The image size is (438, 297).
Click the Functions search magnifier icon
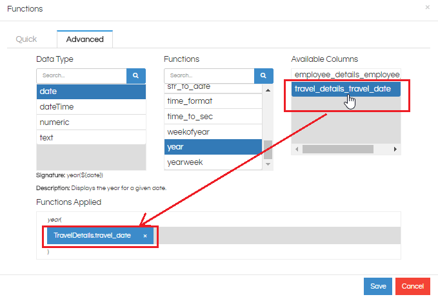[263, 75]
